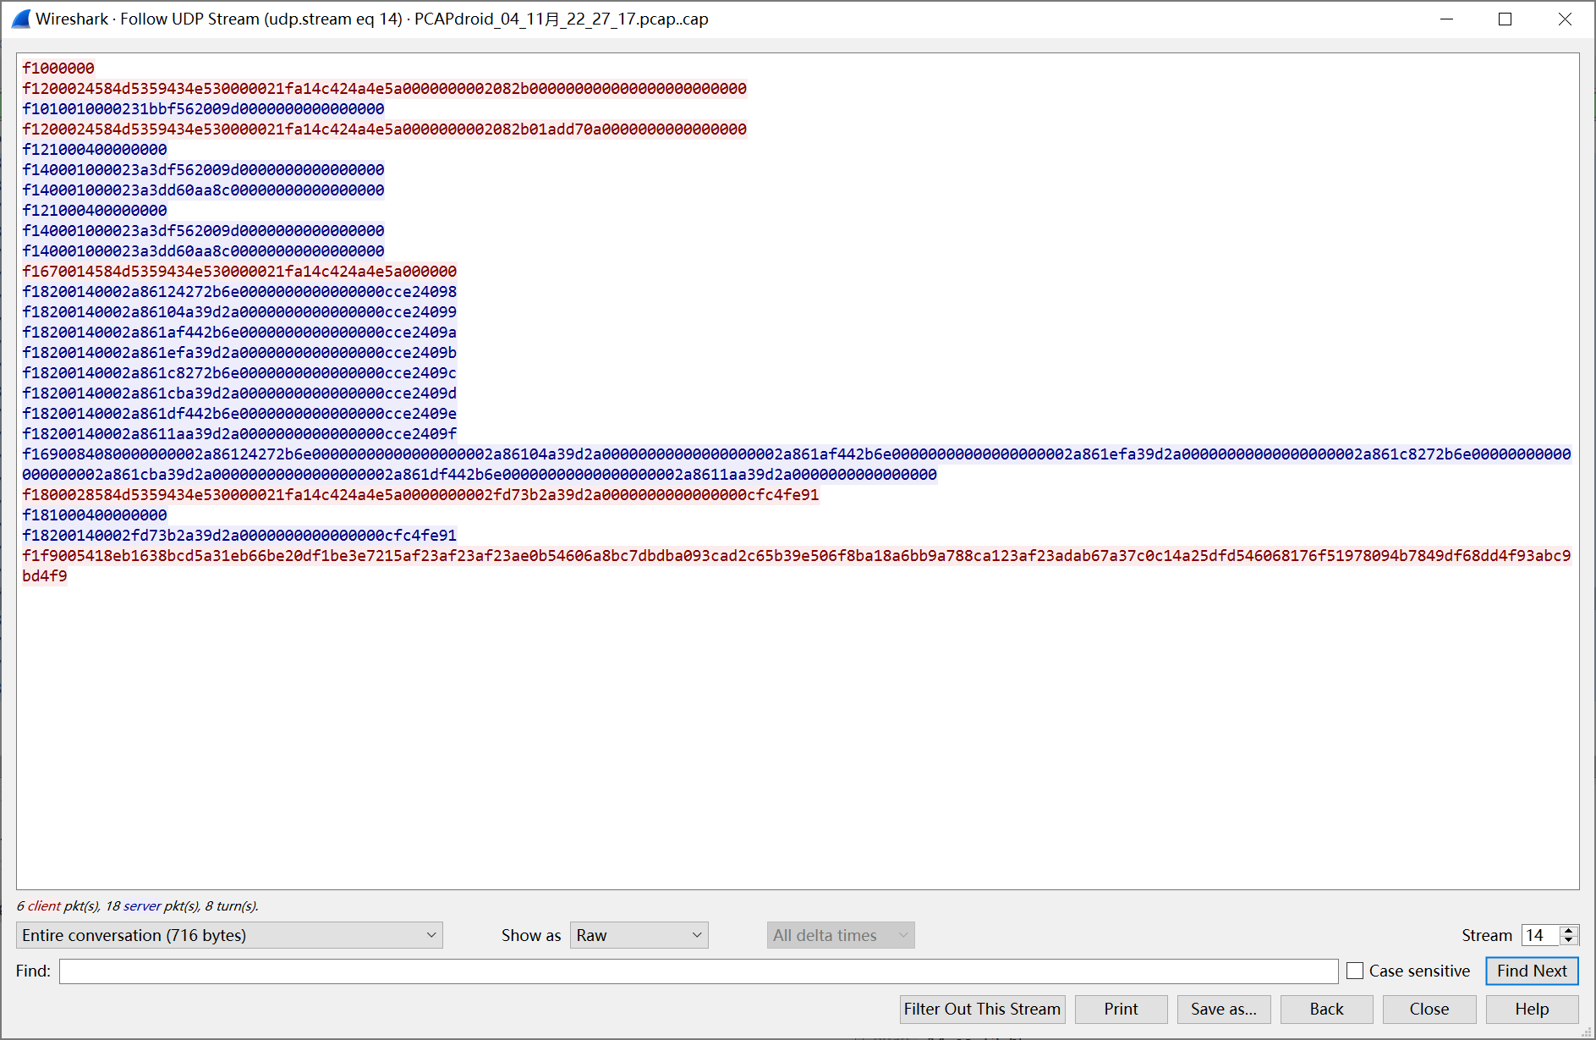Click the line ending in cce2409f
The image size is (1596, 1040).
click(x=239, y=434)
